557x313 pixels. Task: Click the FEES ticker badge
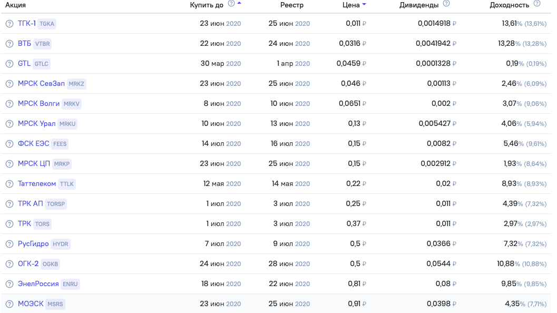click(x=60, y=144)
